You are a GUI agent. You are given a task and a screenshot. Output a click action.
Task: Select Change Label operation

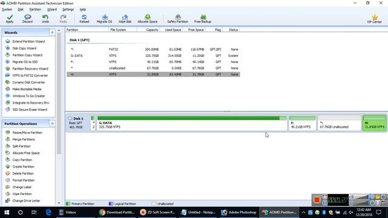22,187
